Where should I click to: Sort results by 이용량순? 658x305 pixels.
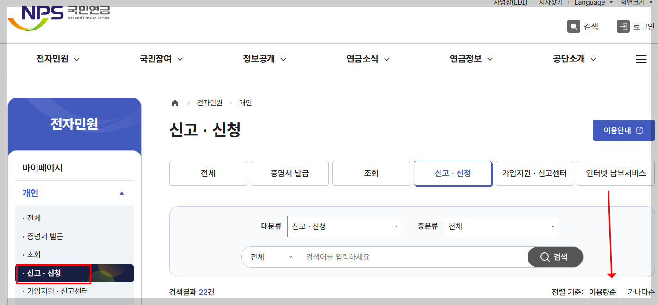602,292
